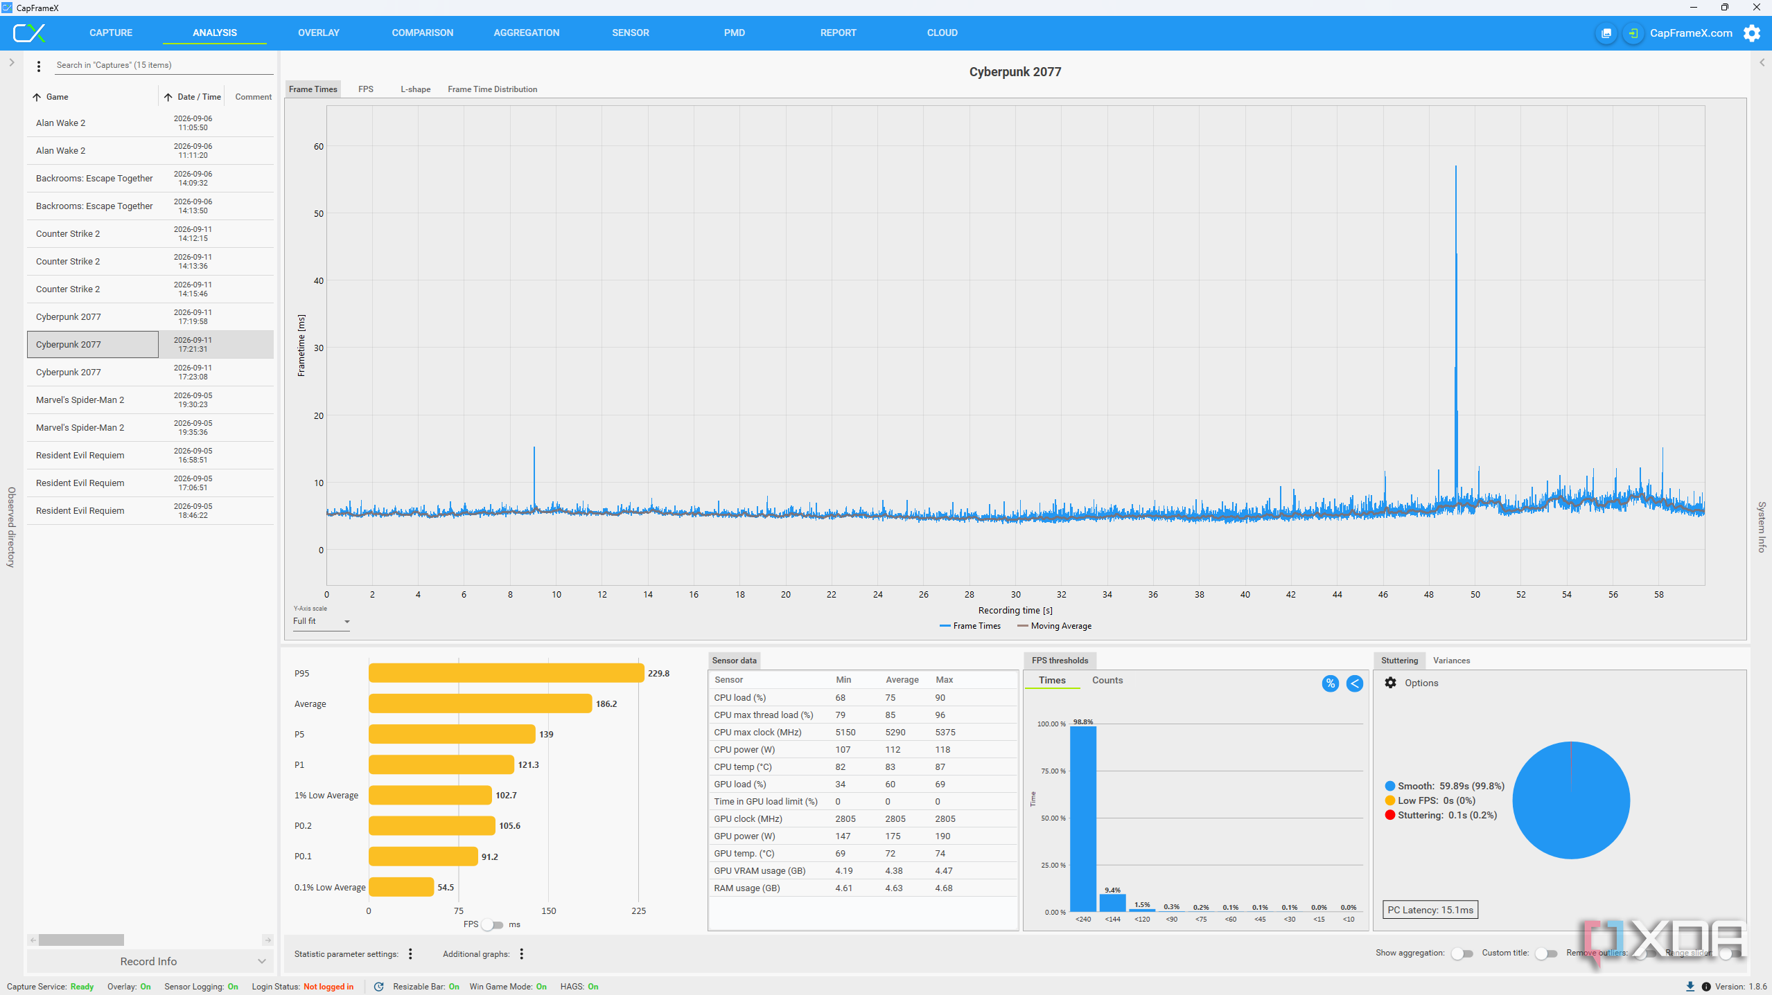The image size is (1772, 995).
Task: Click the Sensor data tab header
Action: [x=734, y=661]
